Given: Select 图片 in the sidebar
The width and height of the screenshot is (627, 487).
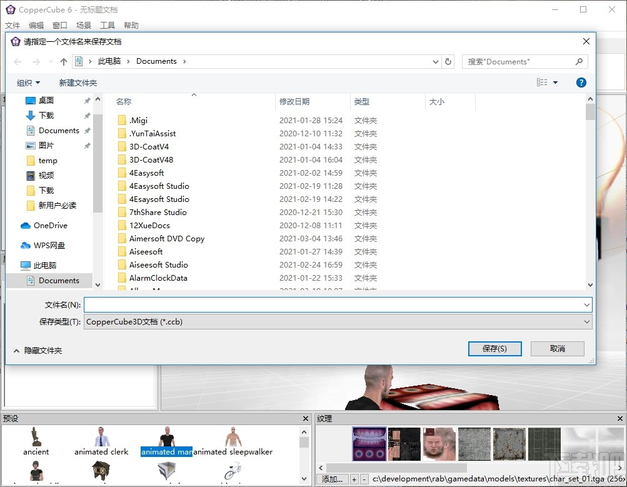Looking at the screenshot, I should coord(46,146).
